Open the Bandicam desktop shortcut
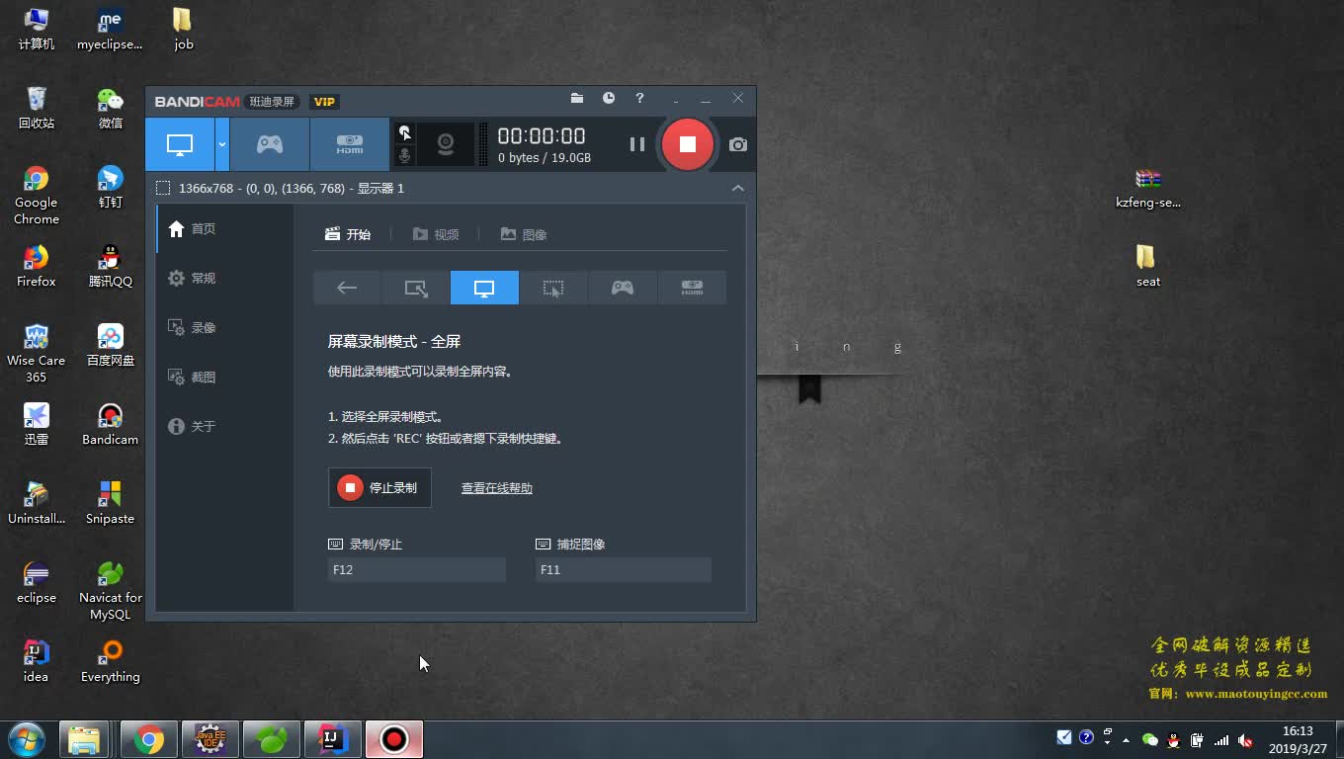 pos(110,424)
